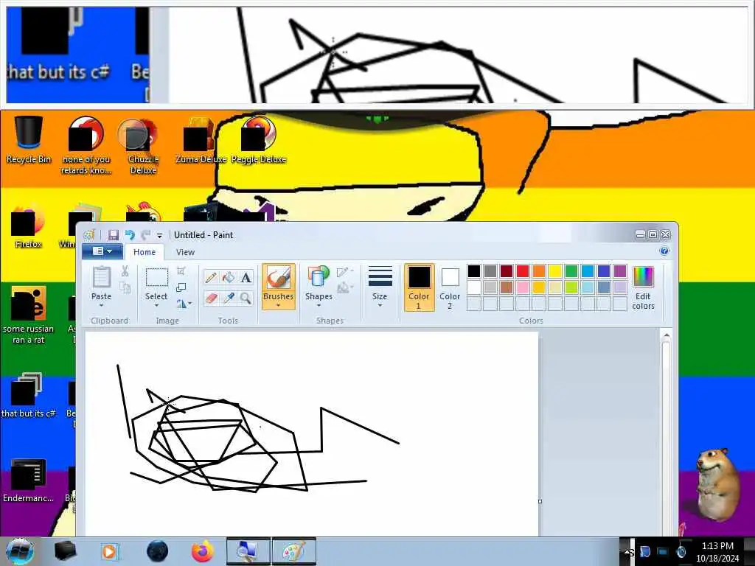Click the Copy icon in Clipboard group
The image size is (755, 566).
click(125, 288)
